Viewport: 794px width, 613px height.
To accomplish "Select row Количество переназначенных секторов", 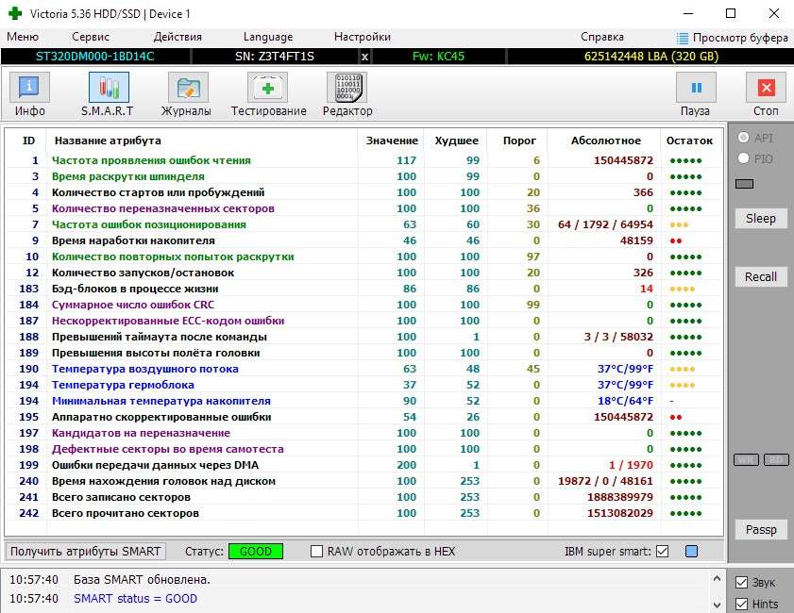I will pos(363,208).
